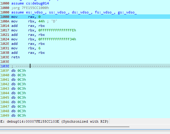This screenshot has width=170, height=134.
Task: Click db 0C3h at address 1049
Action: (19, 115)
